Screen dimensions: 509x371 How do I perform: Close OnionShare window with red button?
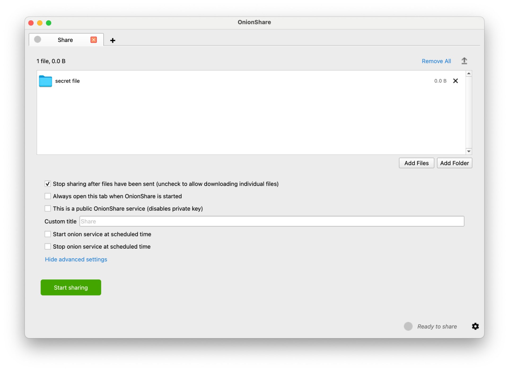[31, 23]
